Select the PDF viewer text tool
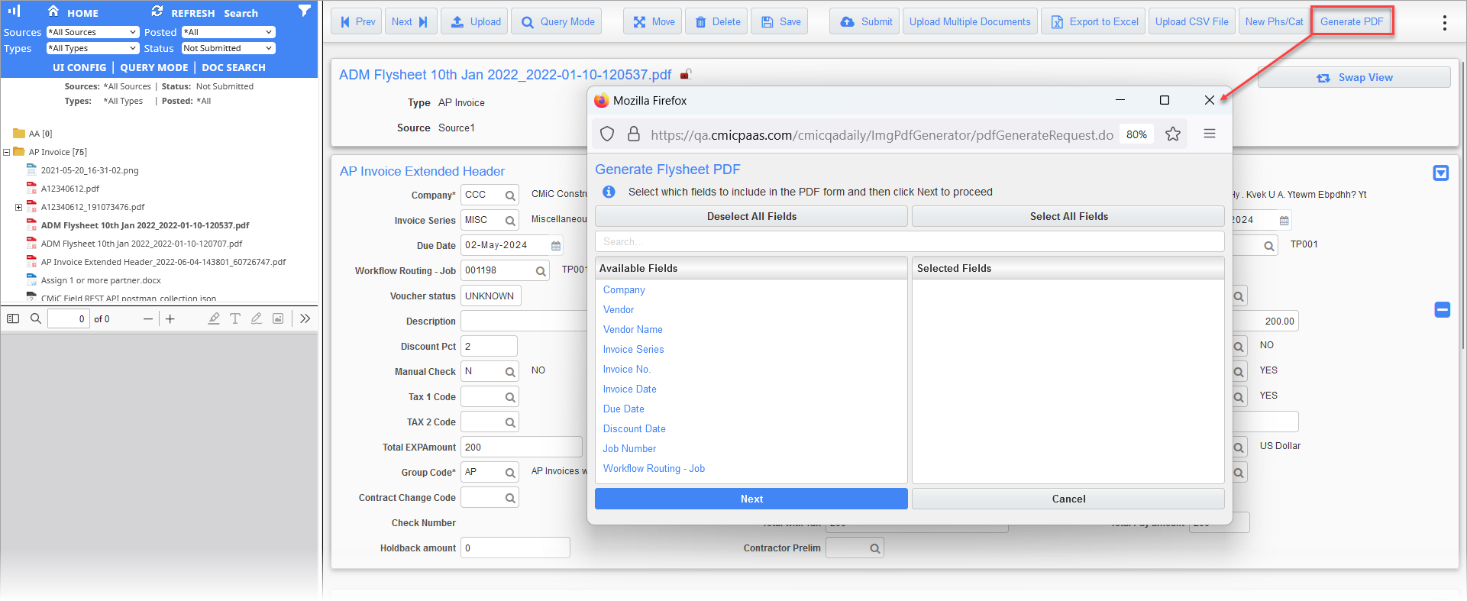Screen dimensions: 1467x601 coord(235,318)
